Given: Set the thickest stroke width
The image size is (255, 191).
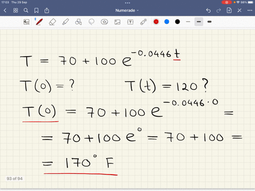Looking at the screenshot, I should [x=209, y=22].
